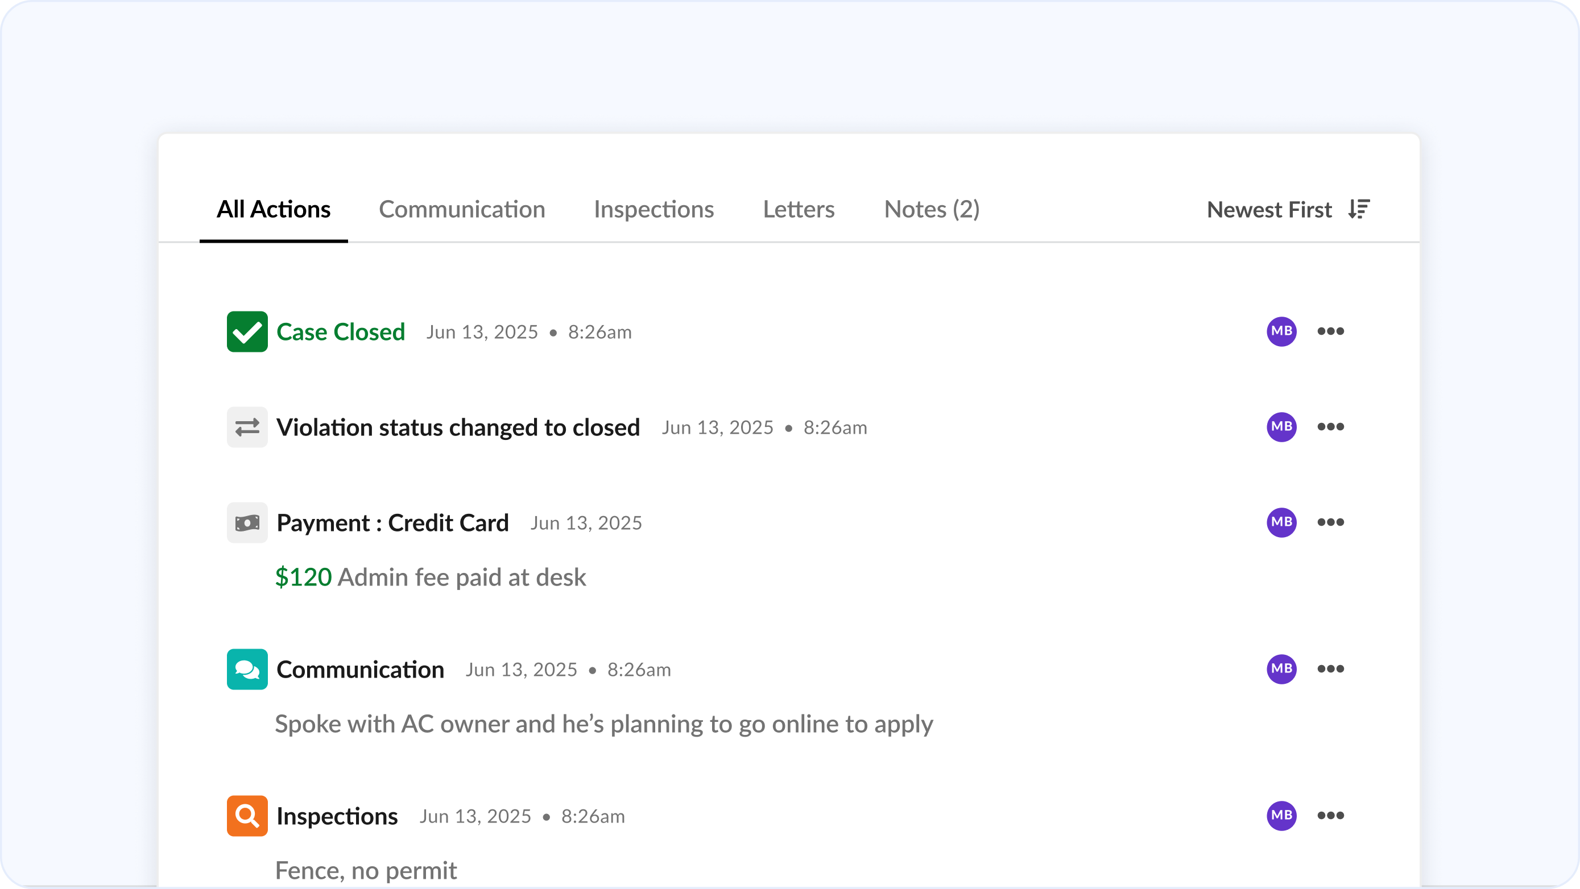Image resolution: width=1580 pixels, height=889 pixels.
Task: Switch to the Inspections tab
Action: (x=653, y=210)
